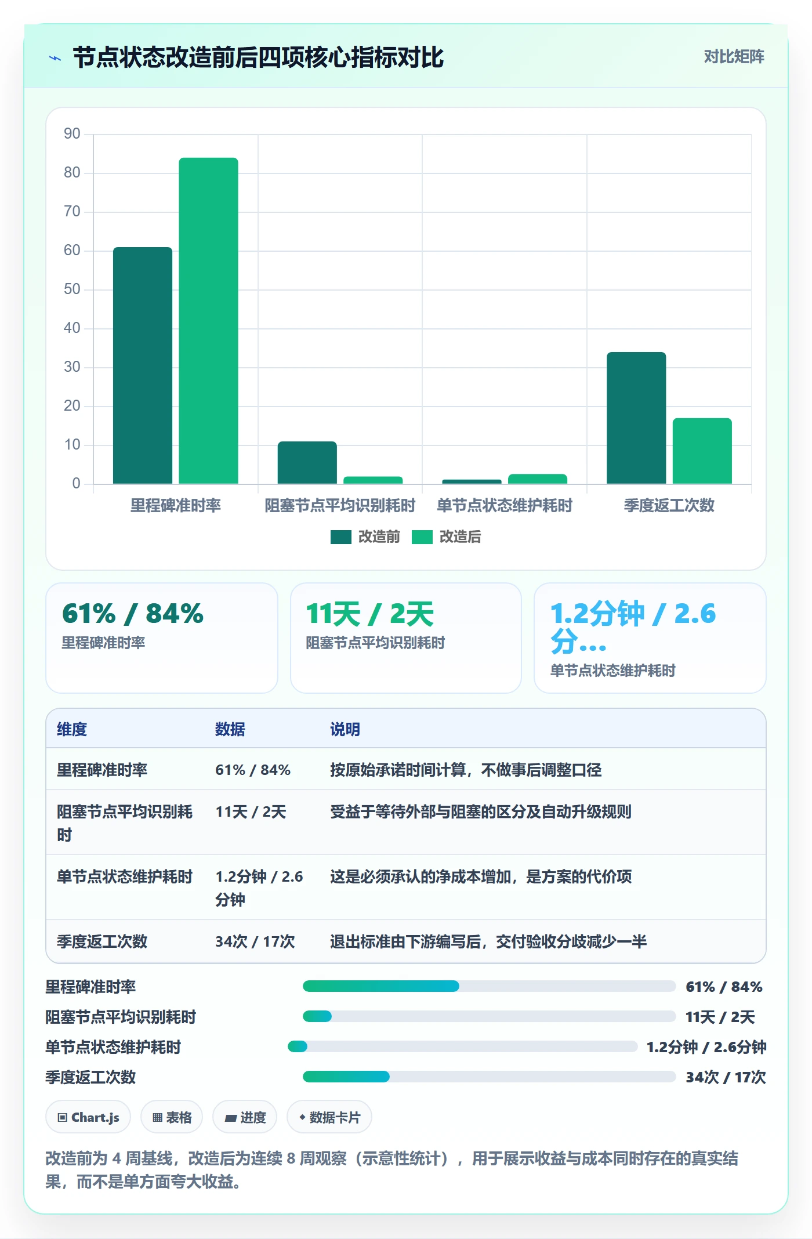Click the 数据卡片 chip diamond icon
812x1239 pixels.
(302, 1117)
